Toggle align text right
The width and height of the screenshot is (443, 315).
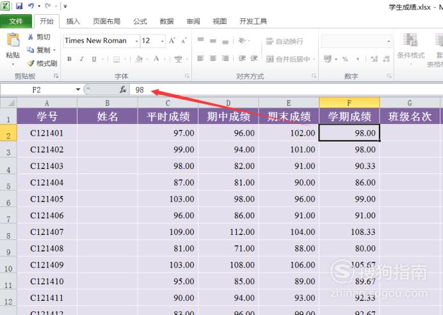coord(225,58)
